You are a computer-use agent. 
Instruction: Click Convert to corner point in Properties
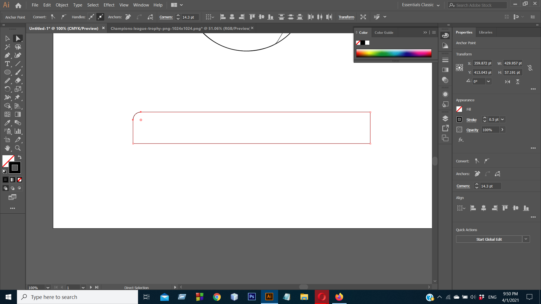(477, 161)
